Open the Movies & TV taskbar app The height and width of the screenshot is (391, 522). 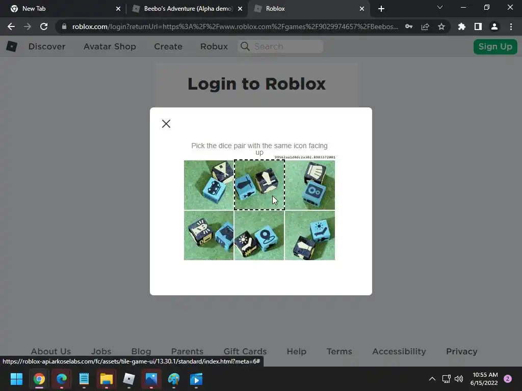[196, 379]
